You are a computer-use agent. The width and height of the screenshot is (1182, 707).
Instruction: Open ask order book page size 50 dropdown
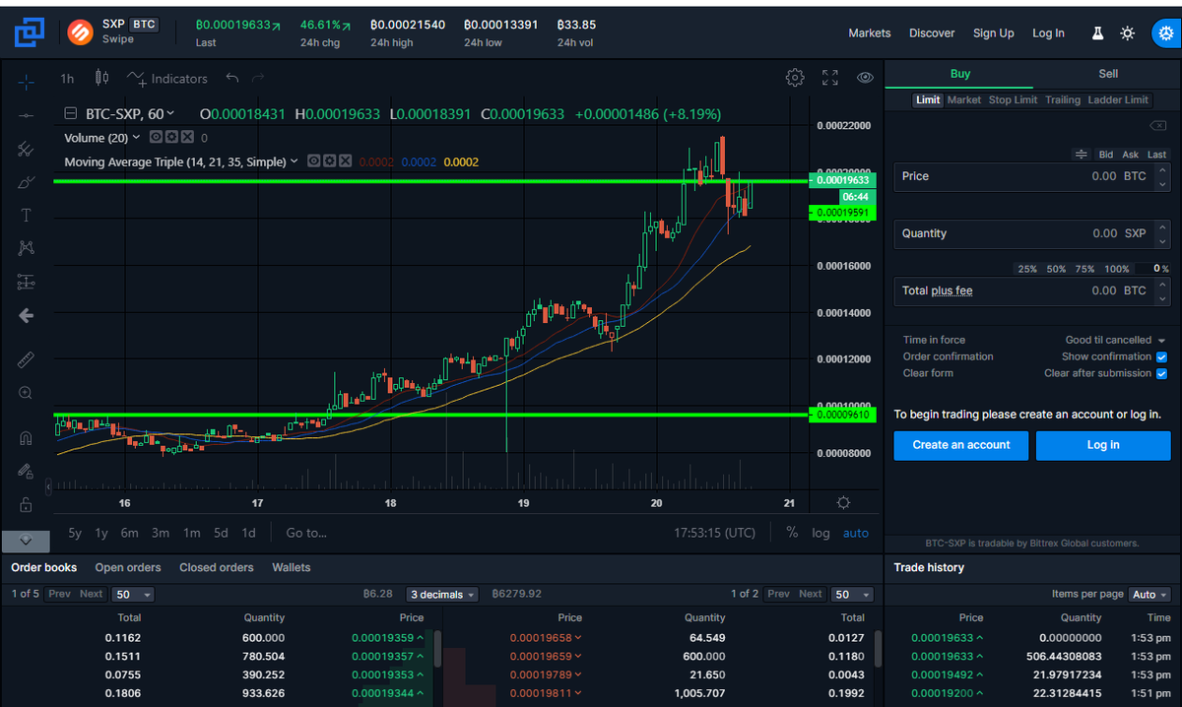click(852, 594)
